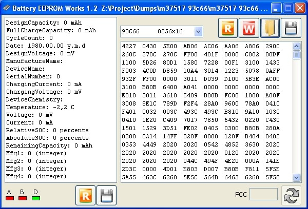Click the Temperature: -2,2 C line

[x=40, y=107]
